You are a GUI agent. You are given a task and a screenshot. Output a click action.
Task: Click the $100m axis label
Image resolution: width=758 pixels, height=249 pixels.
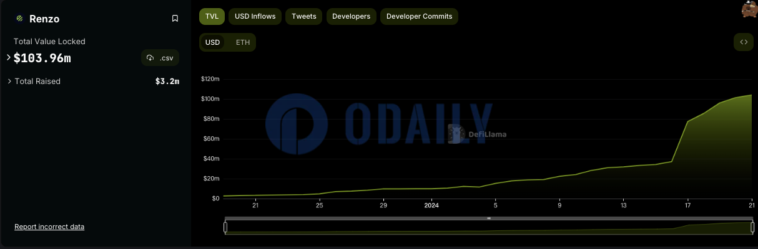210,99
